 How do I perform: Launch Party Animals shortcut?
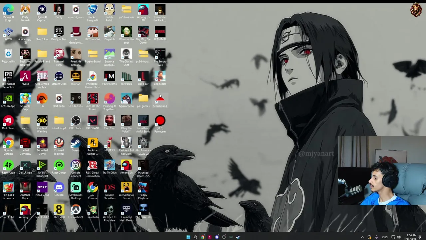coord(25,13)
